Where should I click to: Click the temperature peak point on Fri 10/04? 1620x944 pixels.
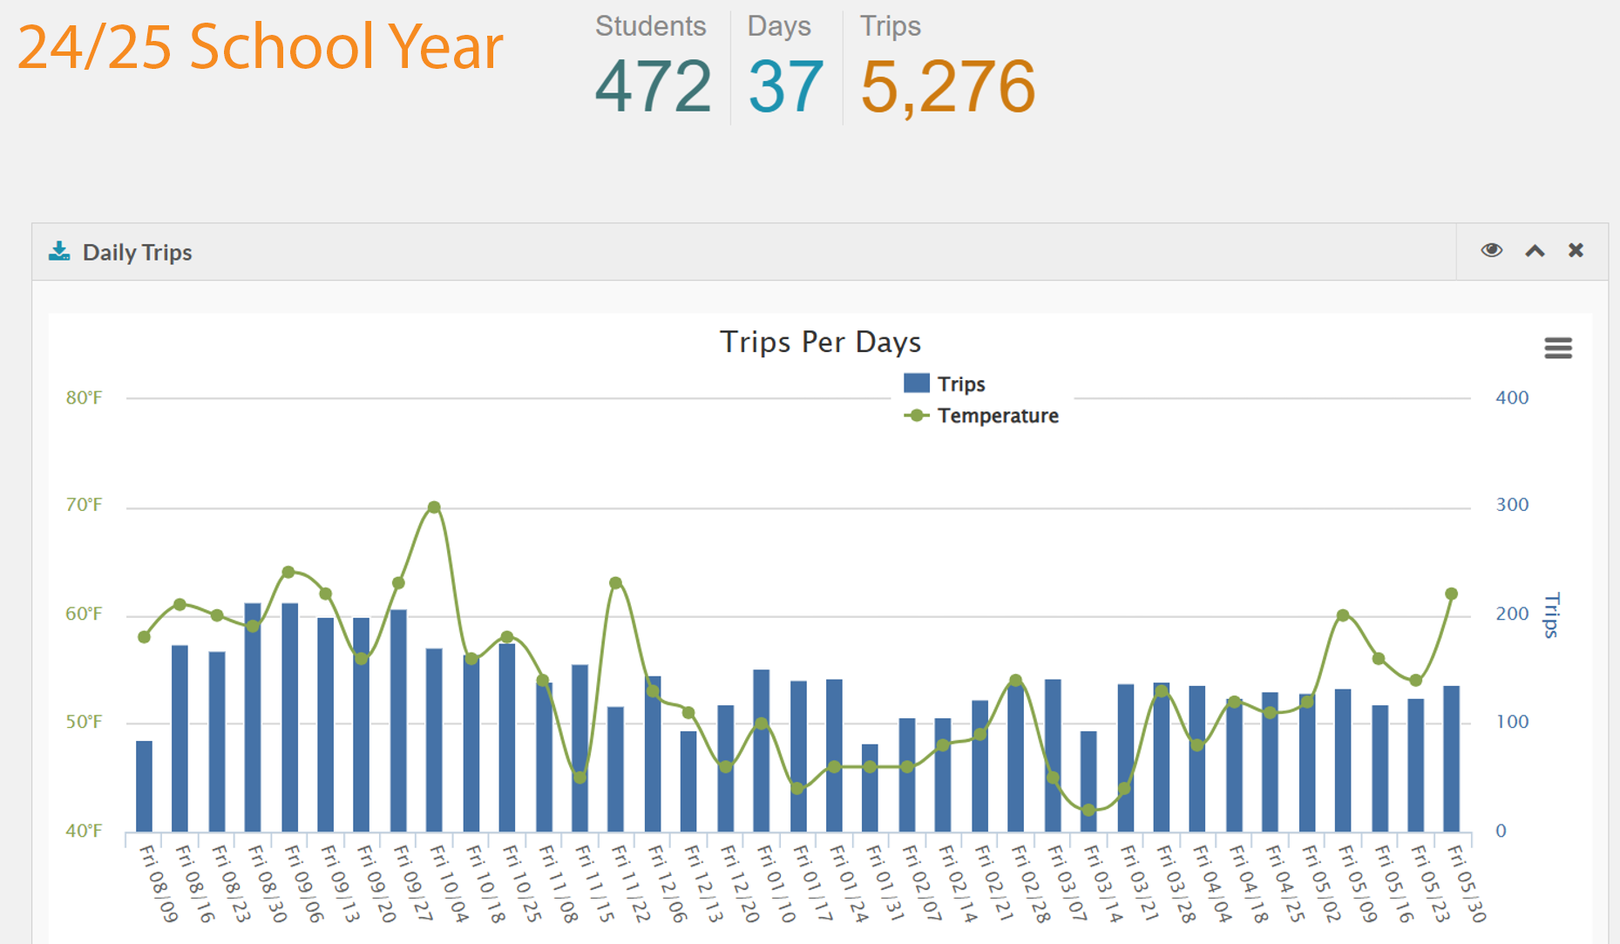tap(434, 507)
